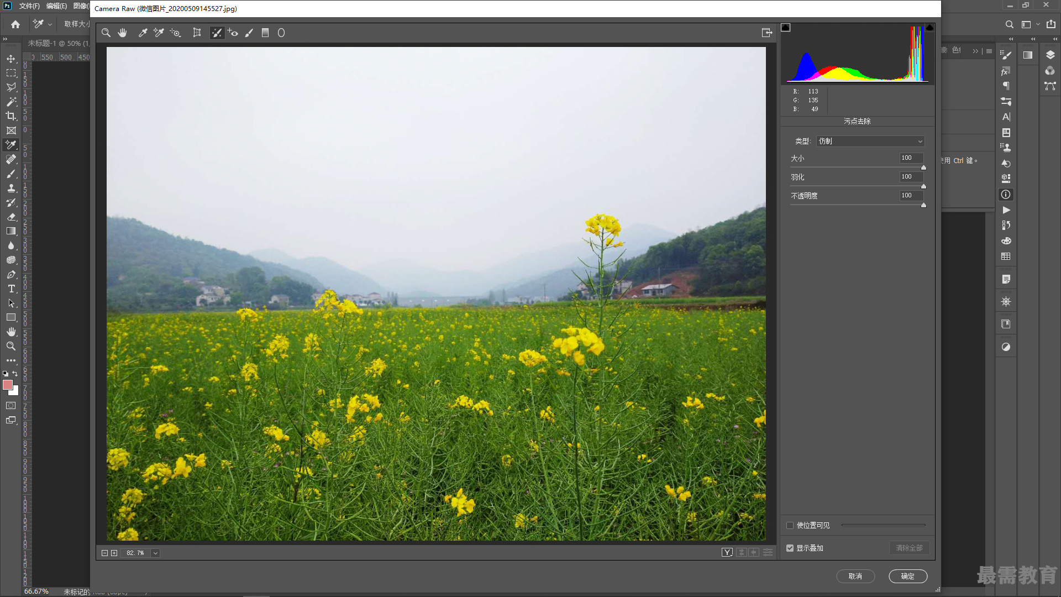
Task: Select the Eraser tool in Photoshop toolbar
Action: [x=11, y=217]
